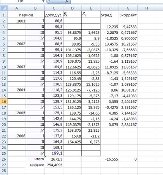This screenshot has width=163, height=175.
Task: Click the 'Sсред' header cell
Action: [x=109, y=15]
